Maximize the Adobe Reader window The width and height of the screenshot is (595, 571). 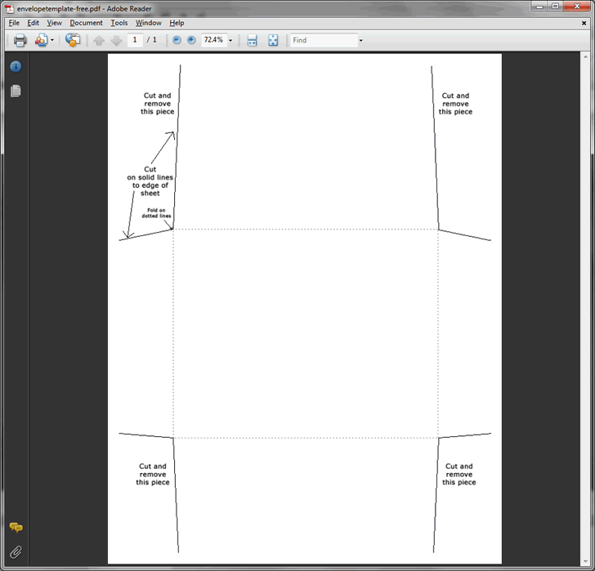click(x=555, y=7)
